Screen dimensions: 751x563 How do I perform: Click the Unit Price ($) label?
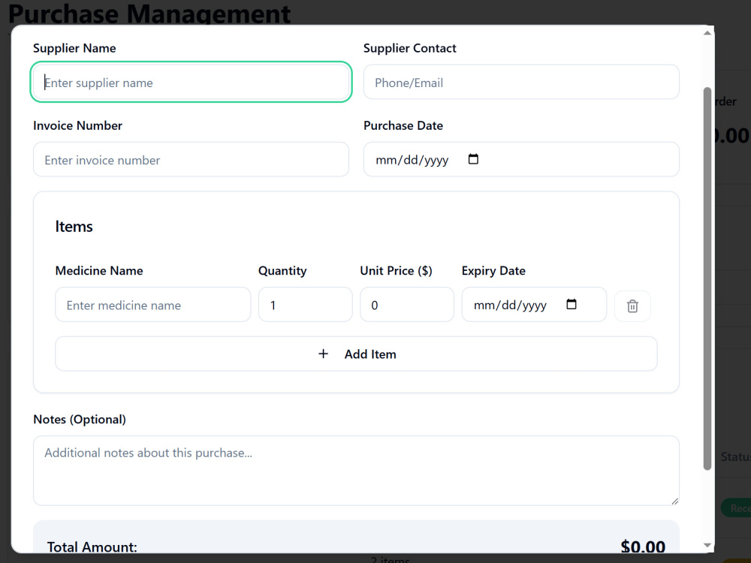396,270
